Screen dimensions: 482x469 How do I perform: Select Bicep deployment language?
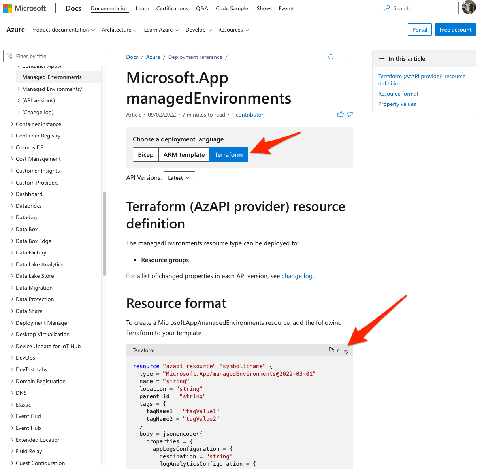[x=146, y=154]
